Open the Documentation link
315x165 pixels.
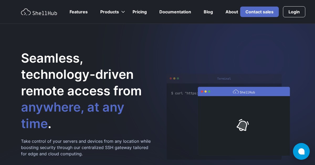[175, 12]
